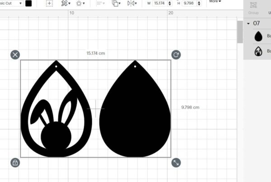
Task: Select the solid teardrop layer
Action: [x=258, y=36]
